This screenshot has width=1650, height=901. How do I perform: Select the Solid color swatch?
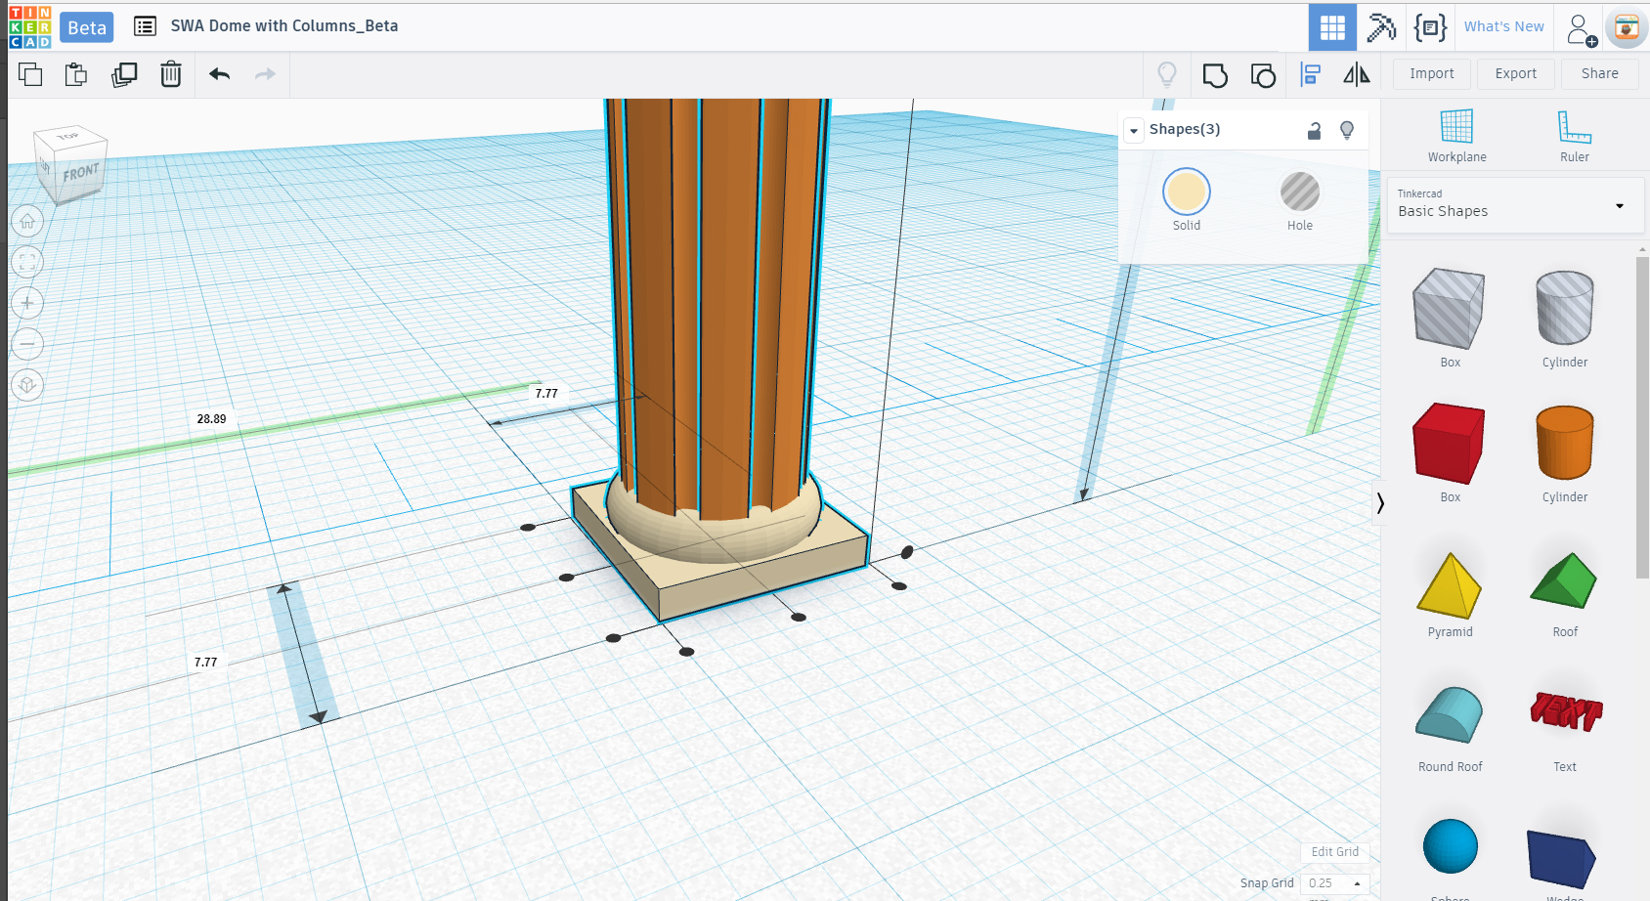(1187, 192)
